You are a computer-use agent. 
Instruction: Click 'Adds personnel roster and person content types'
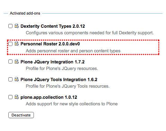tap(73, 51)
